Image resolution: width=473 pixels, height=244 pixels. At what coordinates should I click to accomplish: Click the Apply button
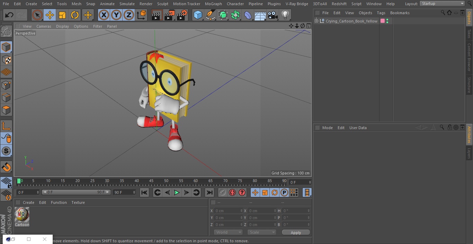pyautogui.click(x=296, y=233)
